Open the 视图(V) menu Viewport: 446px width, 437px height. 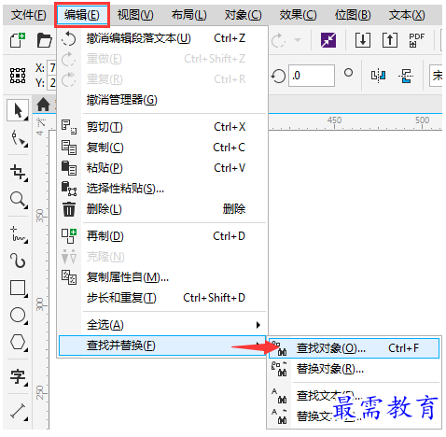pos(135,15)
